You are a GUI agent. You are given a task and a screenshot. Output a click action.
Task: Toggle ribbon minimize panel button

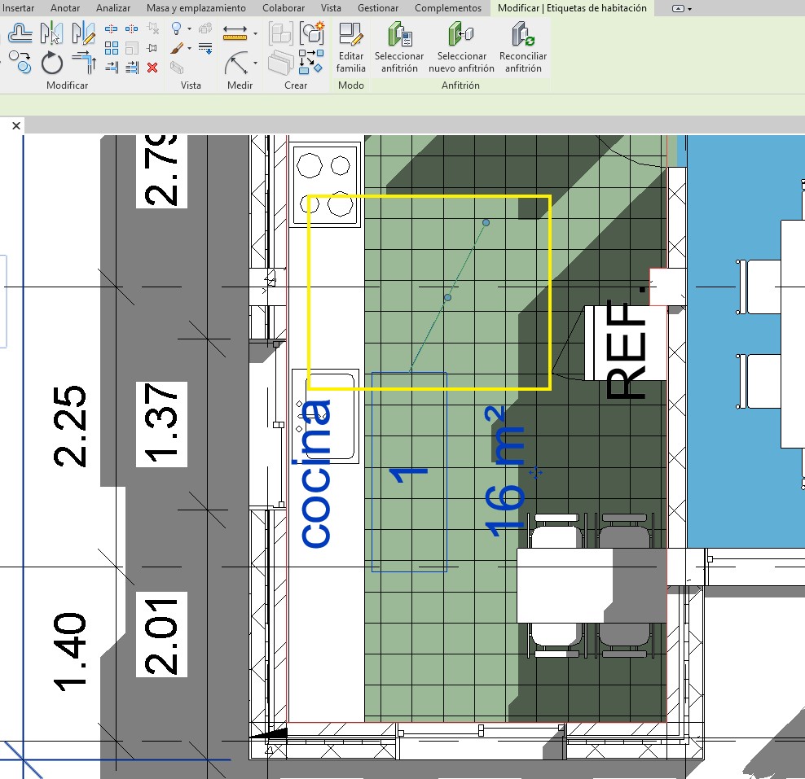coord(682,8)
